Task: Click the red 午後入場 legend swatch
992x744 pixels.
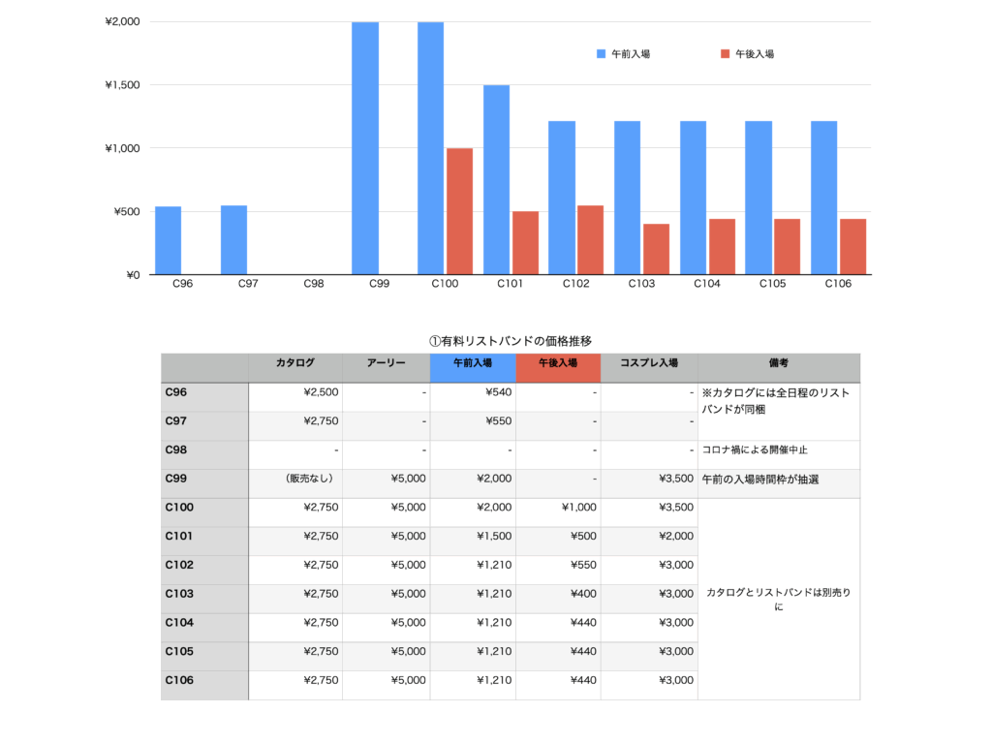Action: [725, 54]
